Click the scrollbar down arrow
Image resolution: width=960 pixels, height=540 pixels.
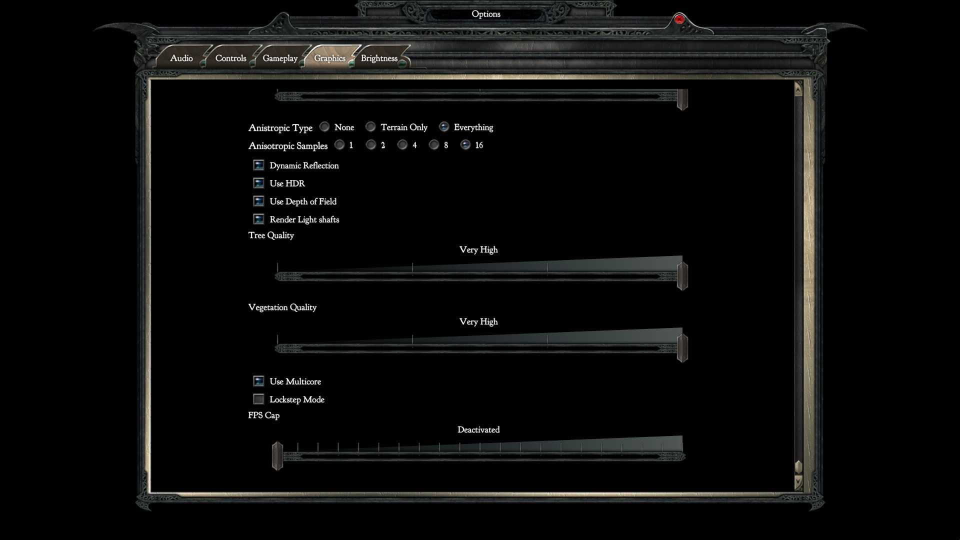[x=798, y=482]
